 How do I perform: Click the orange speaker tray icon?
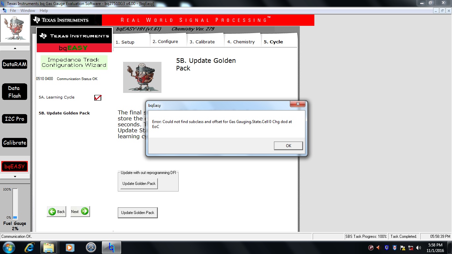coord(379,248)
